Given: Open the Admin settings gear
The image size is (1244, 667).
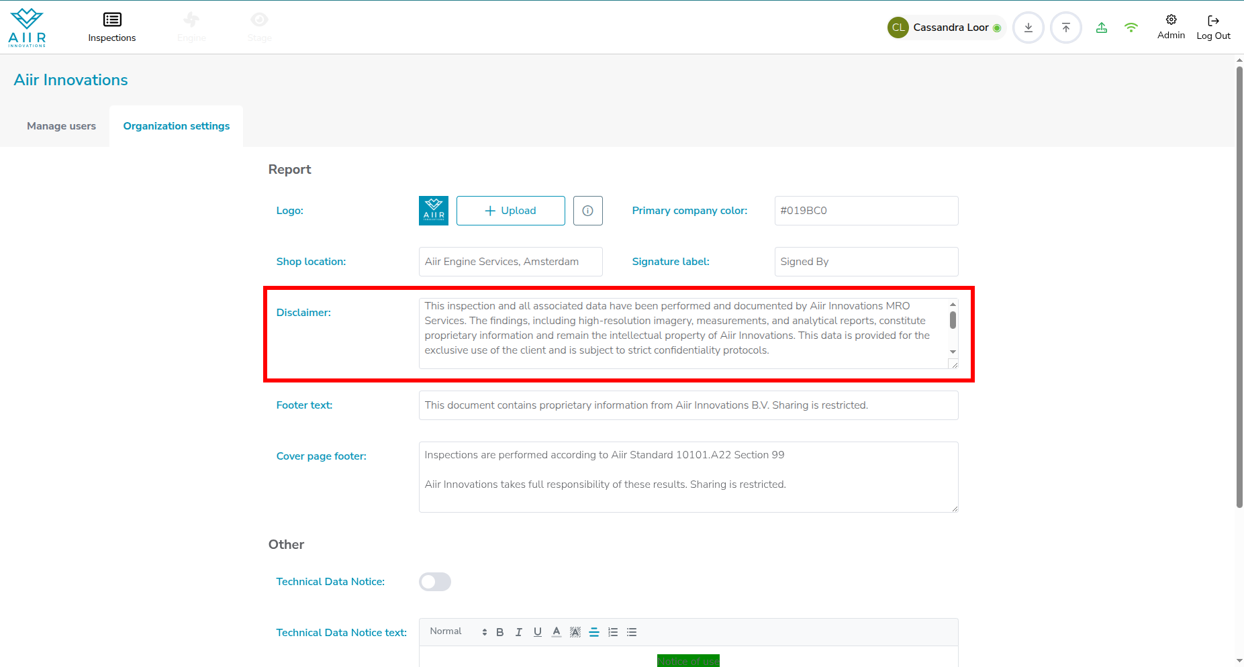Looking at the screenshot, I should (1171, 27).
